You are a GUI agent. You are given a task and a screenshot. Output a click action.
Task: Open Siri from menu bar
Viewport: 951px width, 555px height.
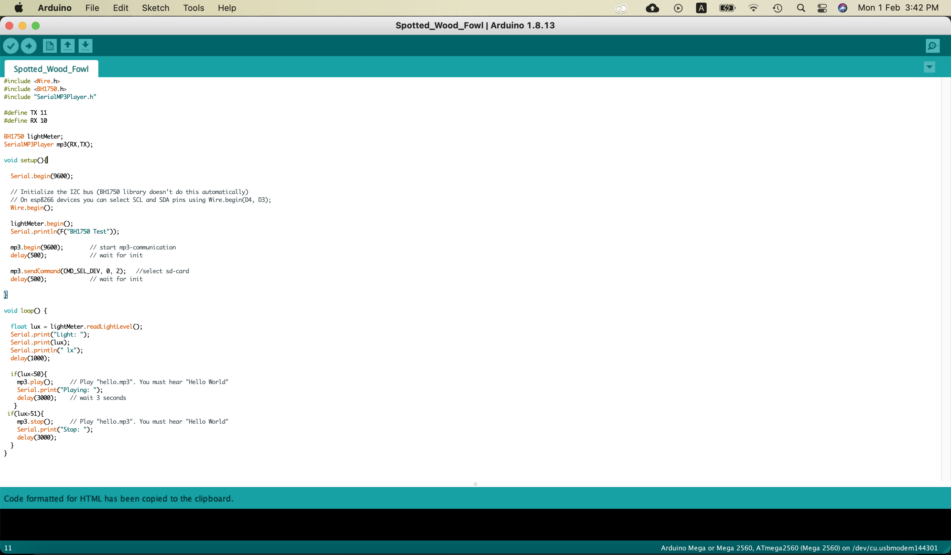[843, 8]
